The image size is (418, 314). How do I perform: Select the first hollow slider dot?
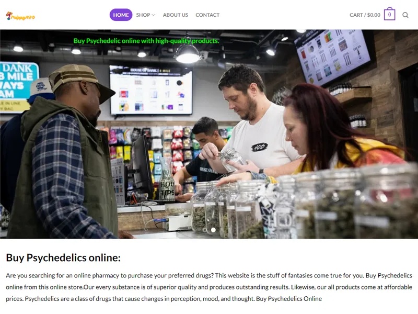click(x=205, y=230)
